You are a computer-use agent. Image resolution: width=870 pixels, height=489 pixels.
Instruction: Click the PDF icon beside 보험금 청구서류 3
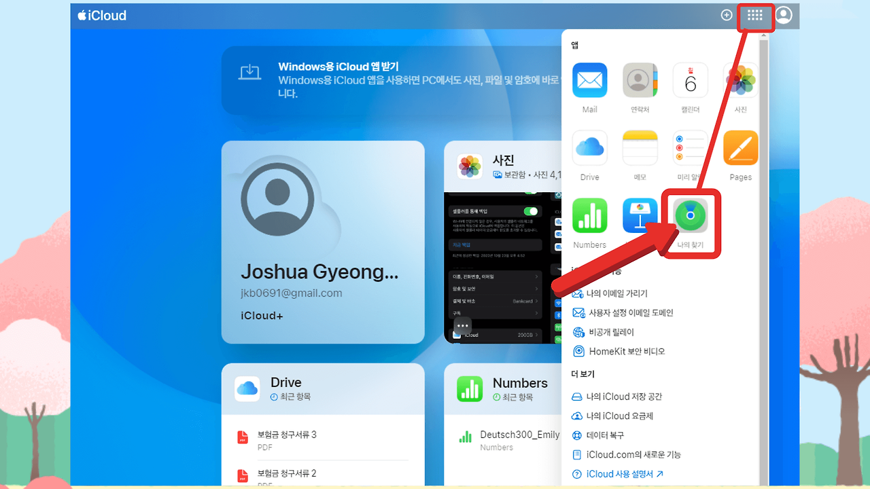click(x=243, y=437)
